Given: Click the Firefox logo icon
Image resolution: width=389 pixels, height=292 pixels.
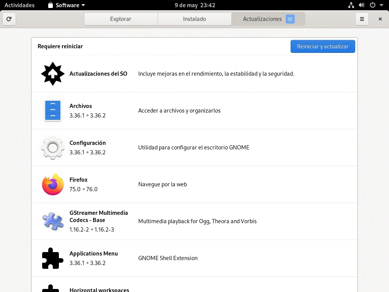Looking at the screenshot, I should [53, 184].
